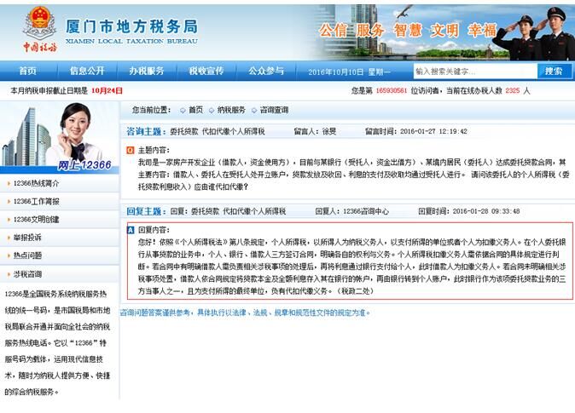Click the 搜索 search button
The image size is (575, 413).
(554, 71)
